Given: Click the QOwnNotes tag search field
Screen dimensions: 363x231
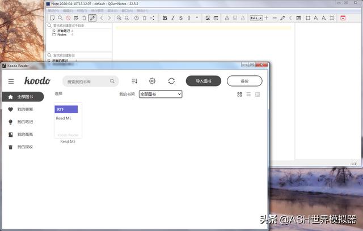Looking at the screenshot, I should [x=79, y=55].
